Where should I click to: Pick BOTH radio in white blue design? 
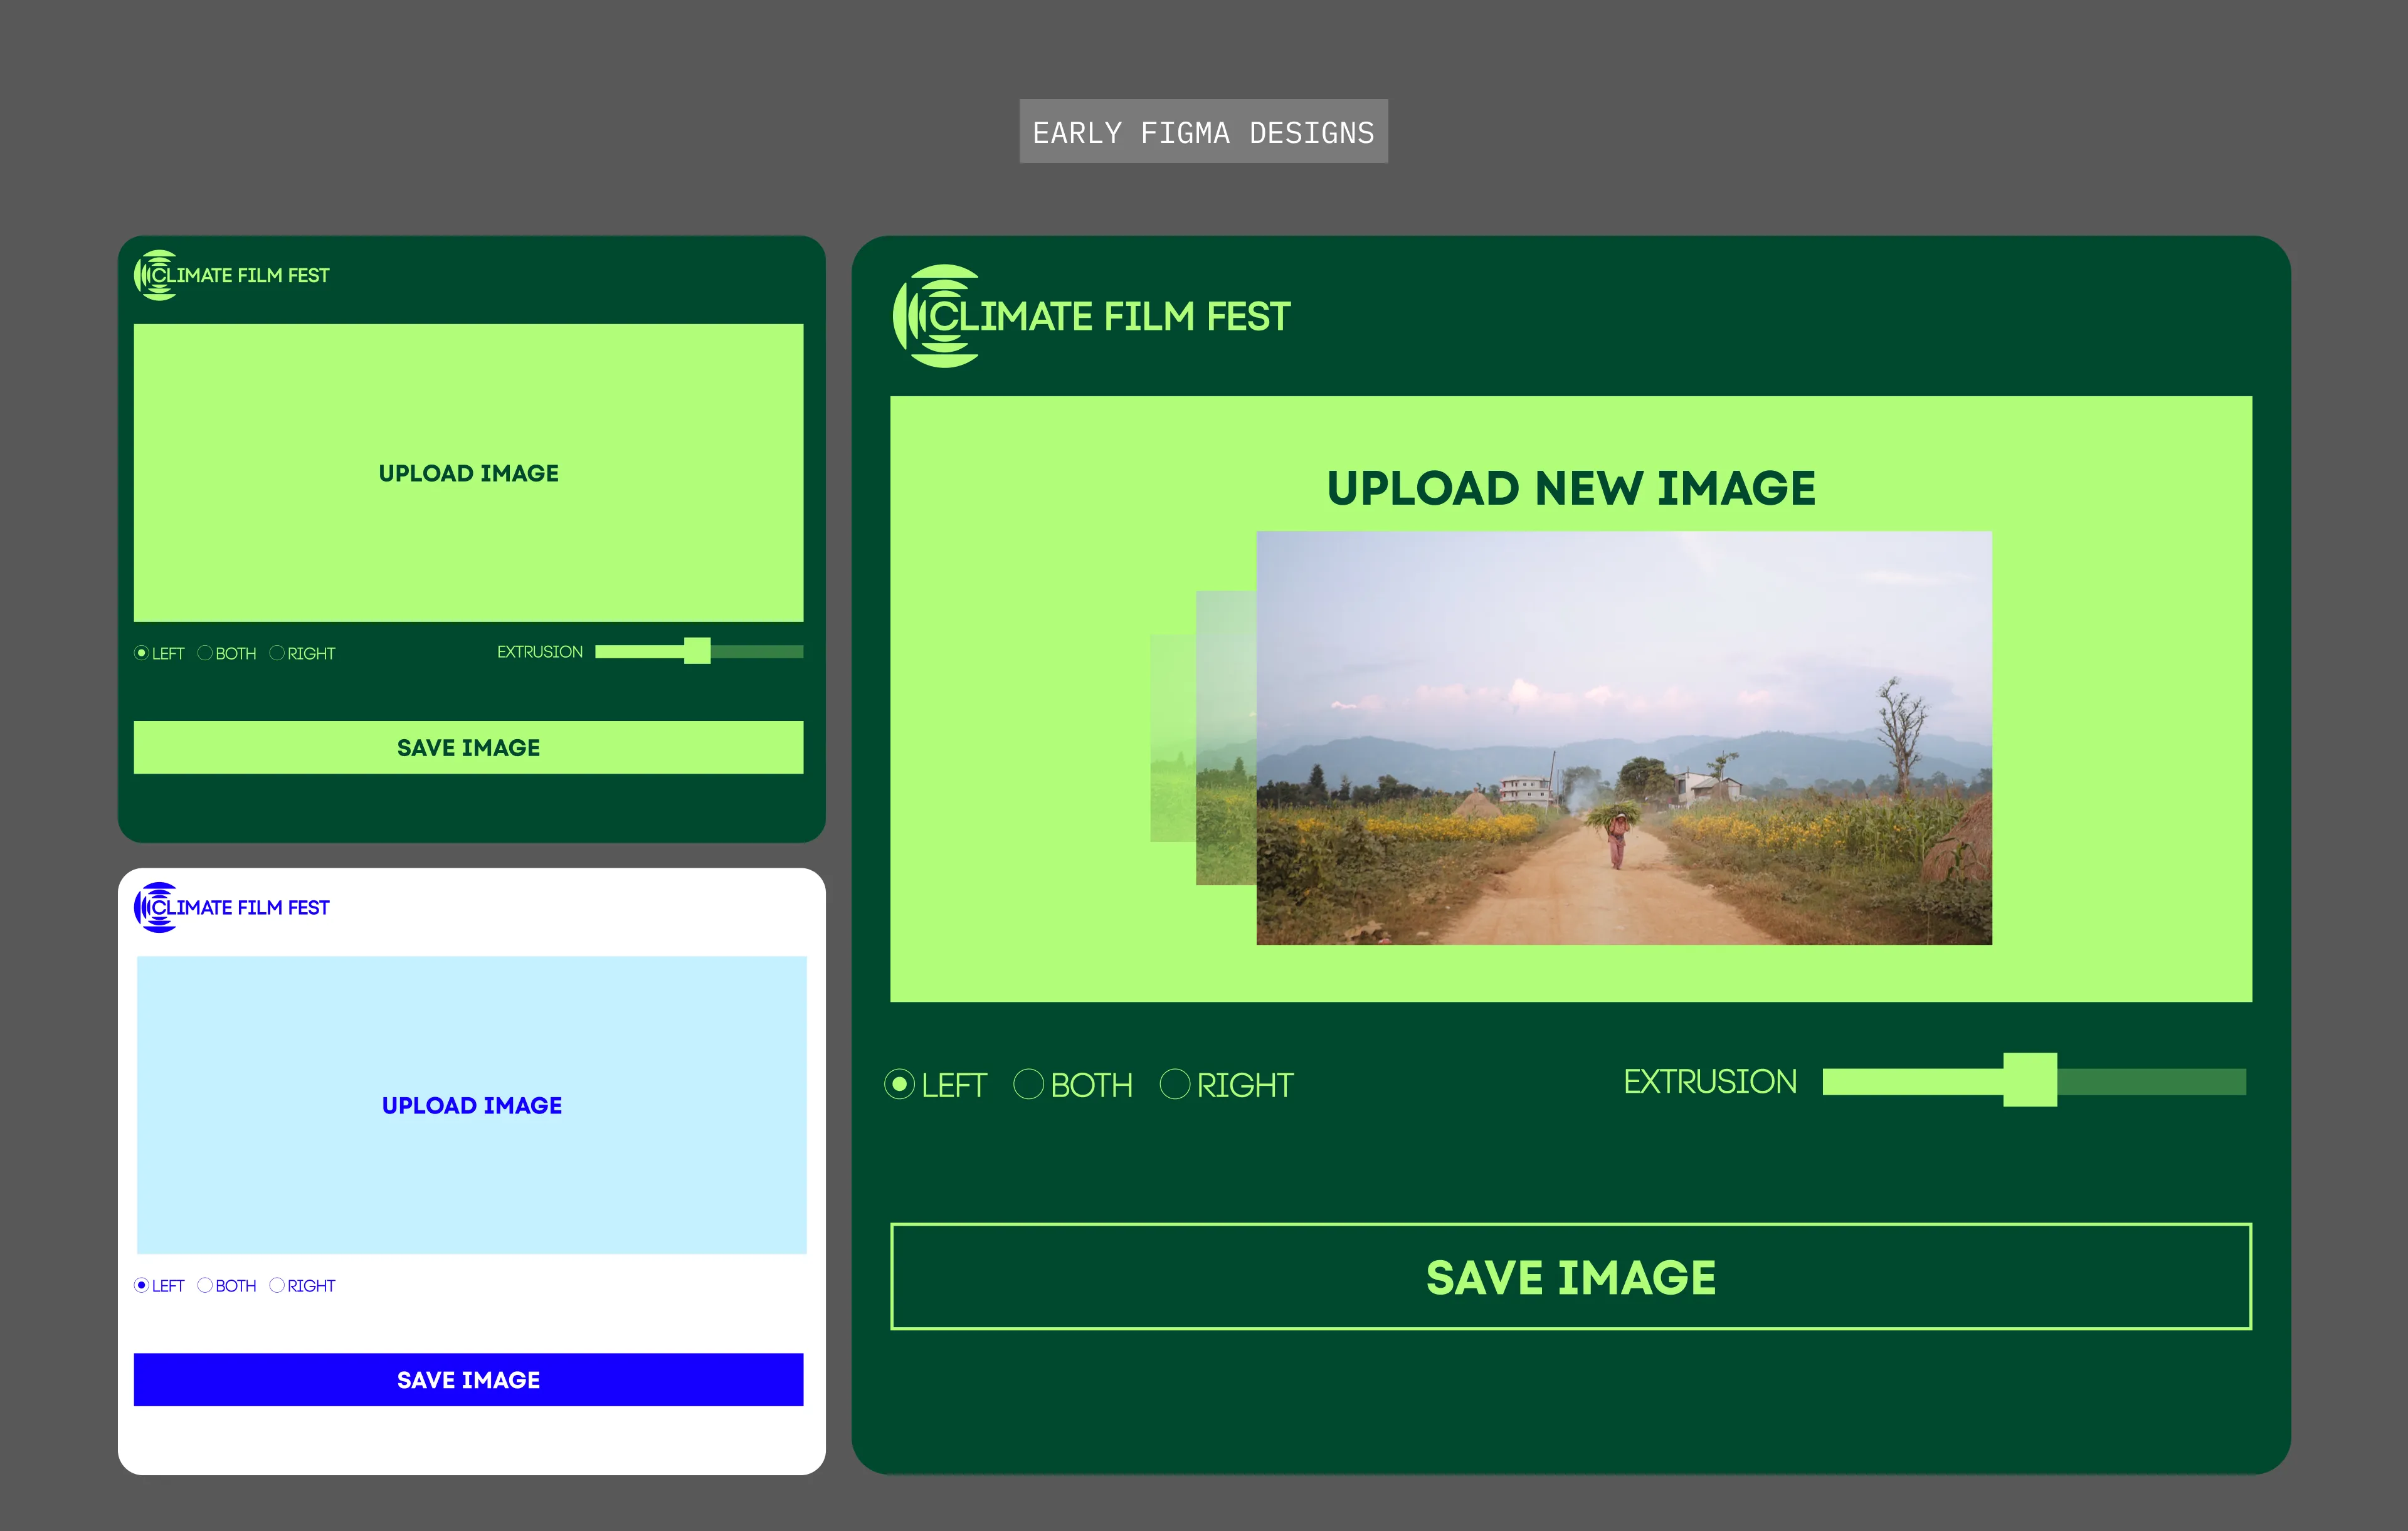click(x=205, y=1285)
